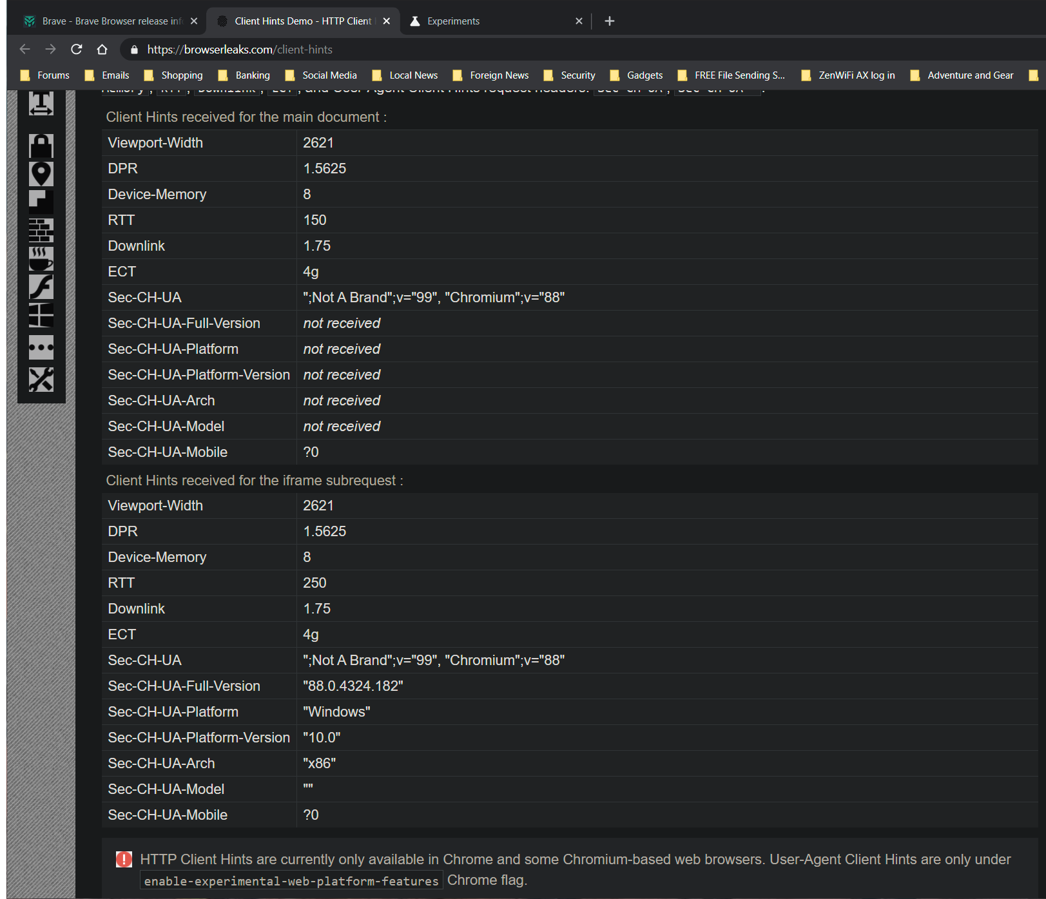Open the ZenWiFi AX log in bookmark

848,75
